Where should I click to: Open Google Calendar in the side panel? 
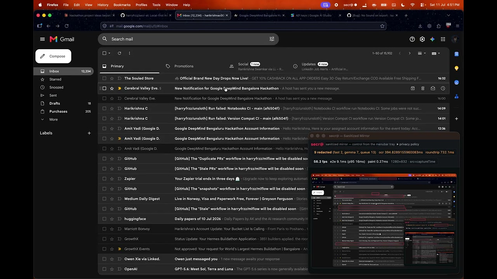[x=457, y=54]
